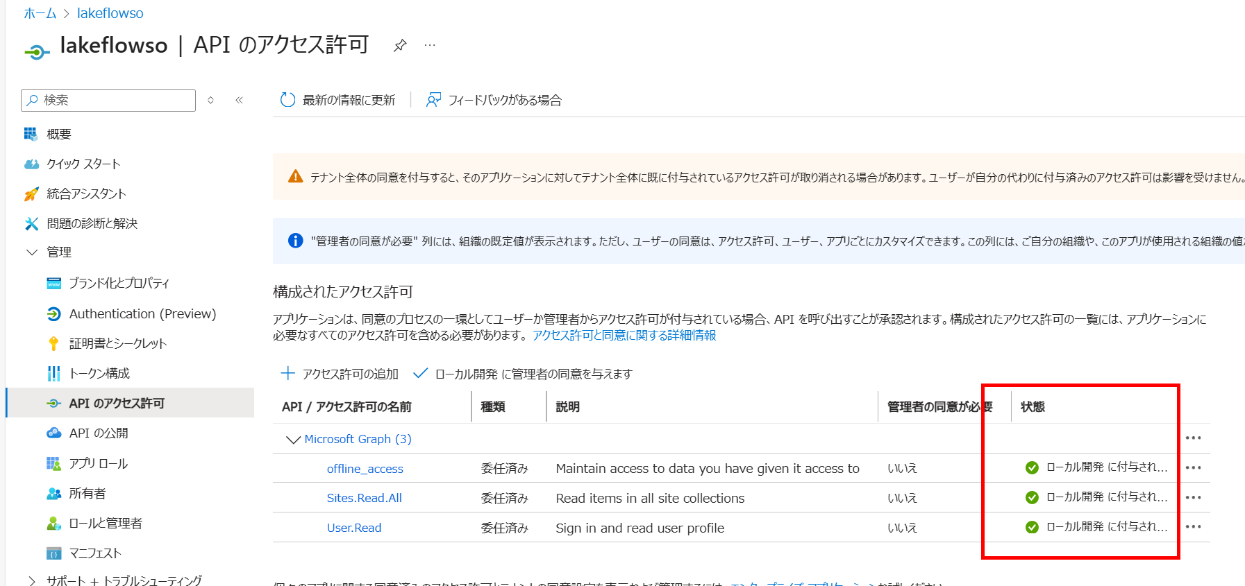
Task: Click 構成されたアクセス許可 heading text
Action: 343,292
